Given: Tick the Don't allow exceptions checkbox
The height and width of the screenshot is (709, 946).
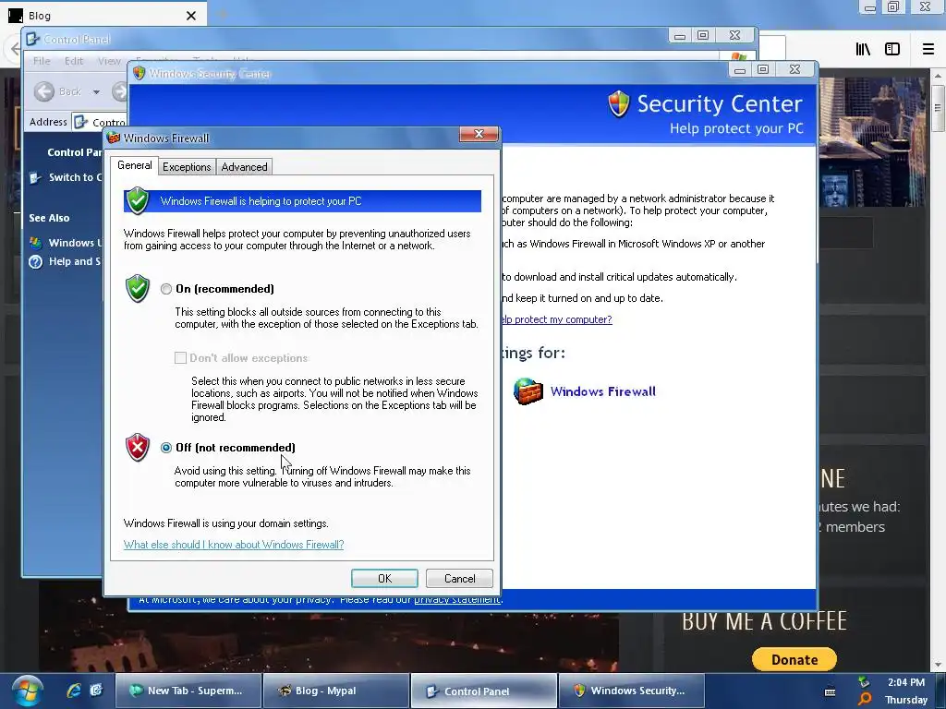Looking at the screenshot, I should [180, 358].
